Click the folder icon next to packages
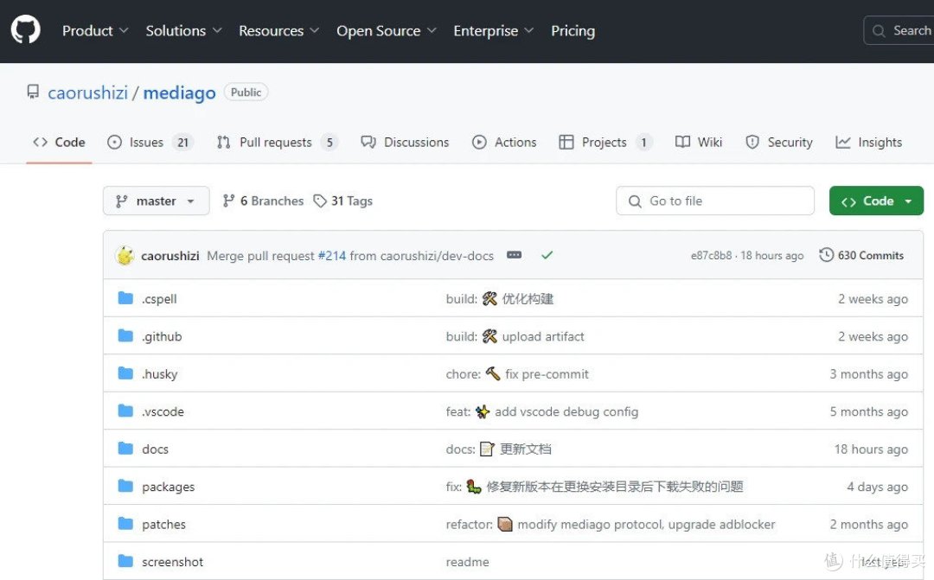 click(125, 485)
